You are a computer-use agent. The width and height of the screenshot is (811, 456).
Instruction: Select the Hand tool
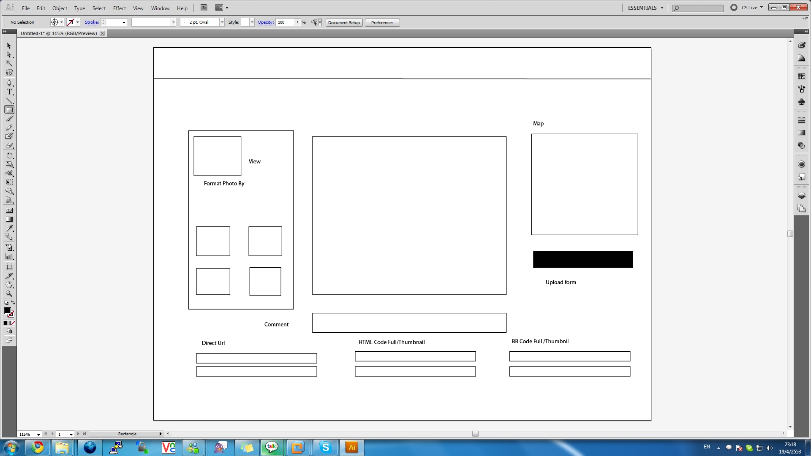(x=9, y=285)
